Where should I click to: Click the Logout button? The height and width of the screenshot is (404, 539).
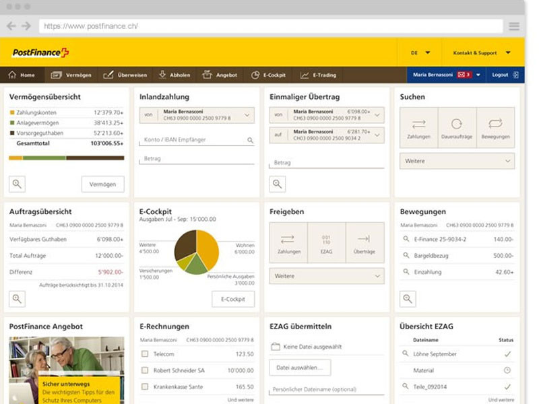[505, 75]
